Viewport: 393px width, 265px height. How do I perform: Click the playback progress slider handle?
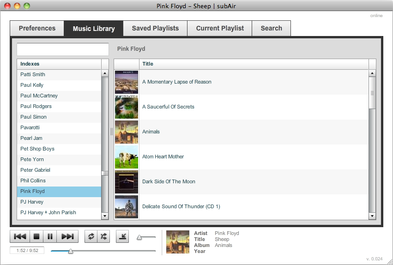click(x=71, y=251)
